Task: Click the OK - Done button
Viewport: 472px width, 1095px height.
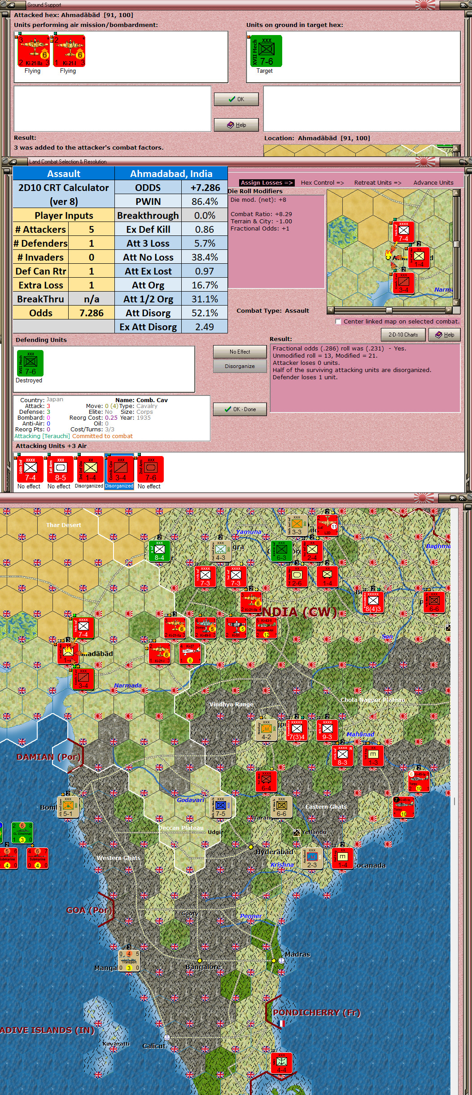Action: coord(240,409)
